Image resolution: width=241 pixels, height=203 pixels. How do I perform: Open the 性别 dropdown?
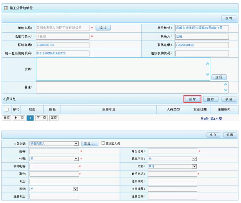[76, 159]
